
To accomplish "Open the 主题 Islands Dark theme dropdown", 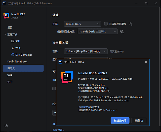I will point(82,24).
